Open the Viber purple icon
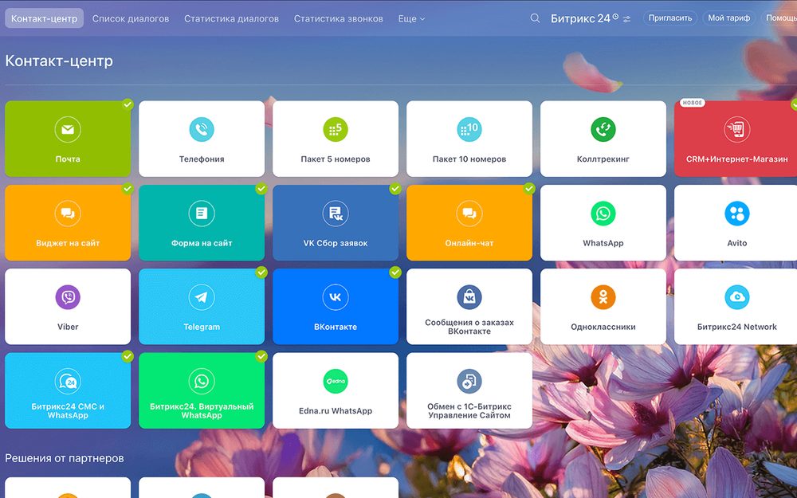 click(68, 296)
